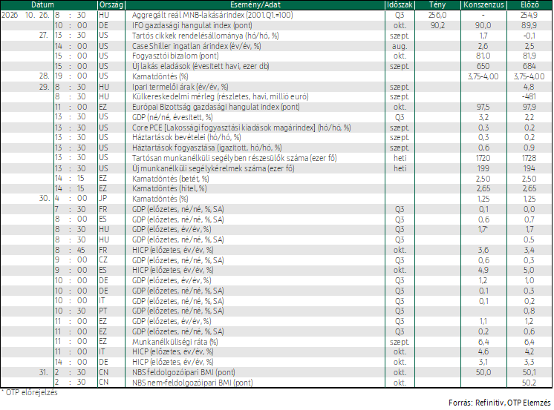The width and height of the screenshot is (554, 410).
Task: Click the Előző column header
Action: tap(529, 4)
